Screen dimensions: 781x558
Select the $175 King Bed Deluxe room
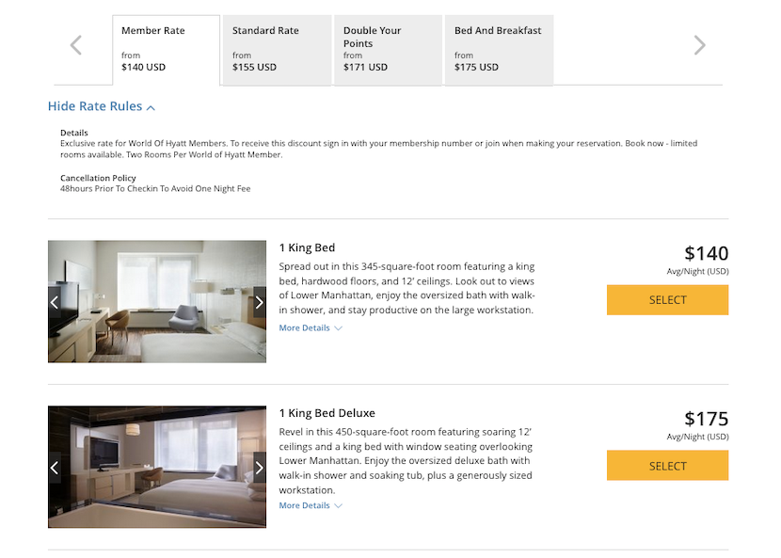pos(667,466)
